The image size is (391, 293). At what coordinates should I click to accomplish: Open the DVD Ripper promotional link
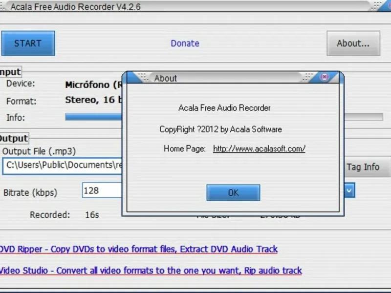point(138,249)
